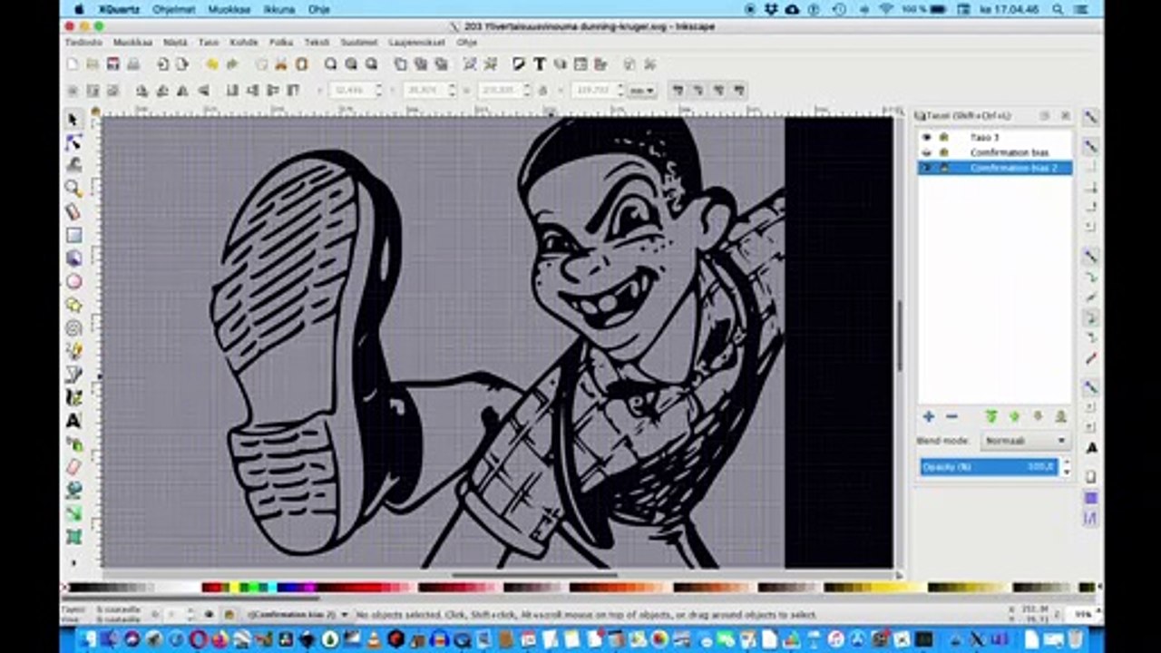Screen dimensions: 1161x653
Task: Select the Gradient tool
Action: pyautogui.click(x=73, y=513)
